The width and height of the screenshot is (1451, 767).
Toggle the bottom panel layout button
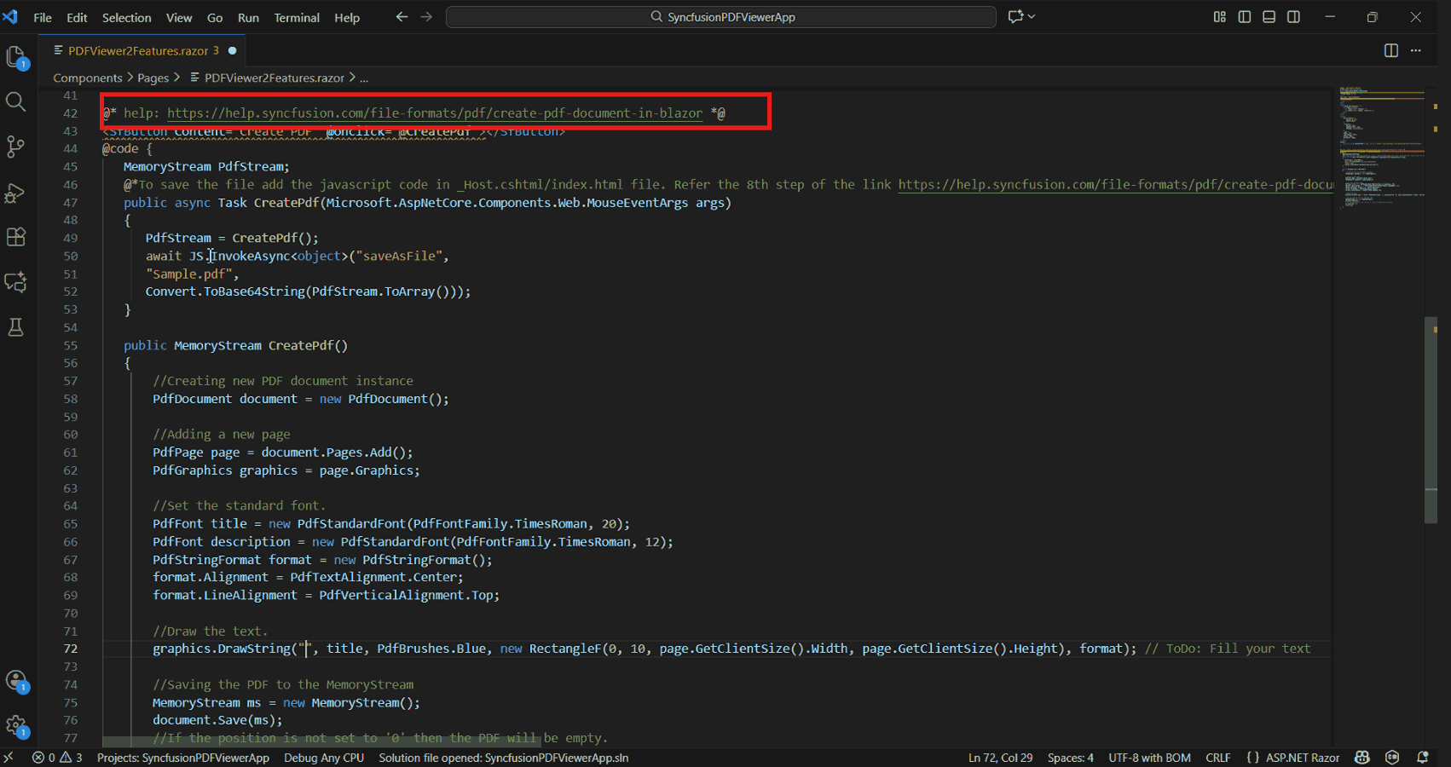(x=1269, y=17)
